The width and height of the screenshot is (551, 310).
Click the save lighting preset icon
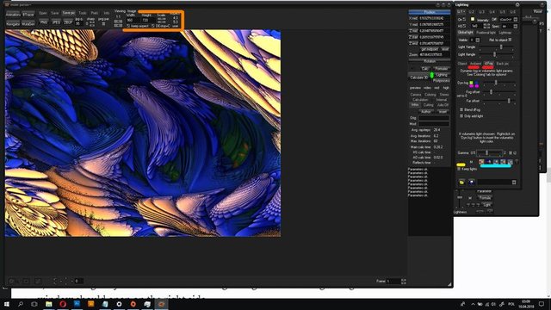472,182
